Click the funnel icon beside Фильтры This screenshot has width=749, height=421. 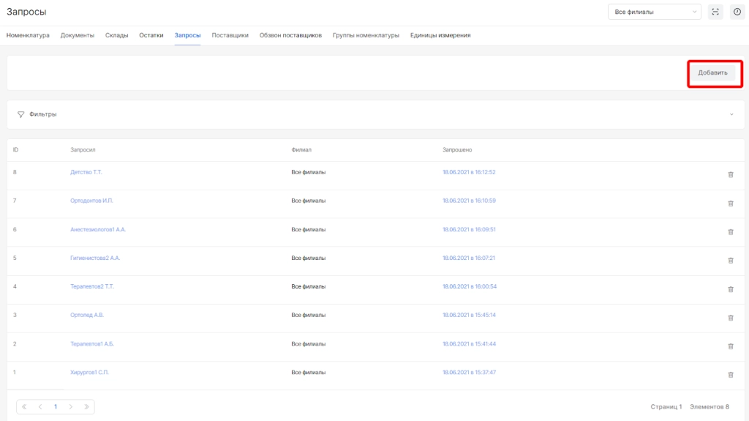click(20, 114)
